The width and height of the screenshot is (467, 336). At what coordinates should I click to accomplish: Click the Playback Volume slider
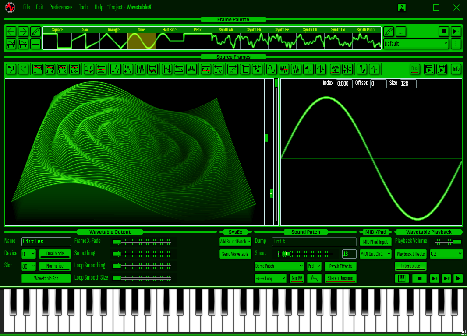pos(448,242)
